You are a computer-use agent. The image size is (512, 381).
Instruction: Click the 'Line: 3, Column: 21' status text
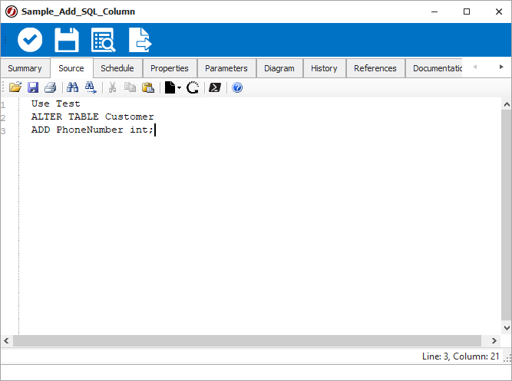click(x=461, y=356)
